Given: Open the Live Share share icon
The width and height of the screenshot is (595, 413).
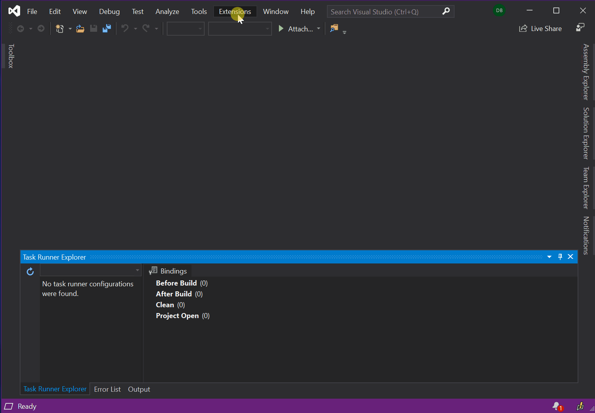Looking at the screenshot, I should point(523,28).
